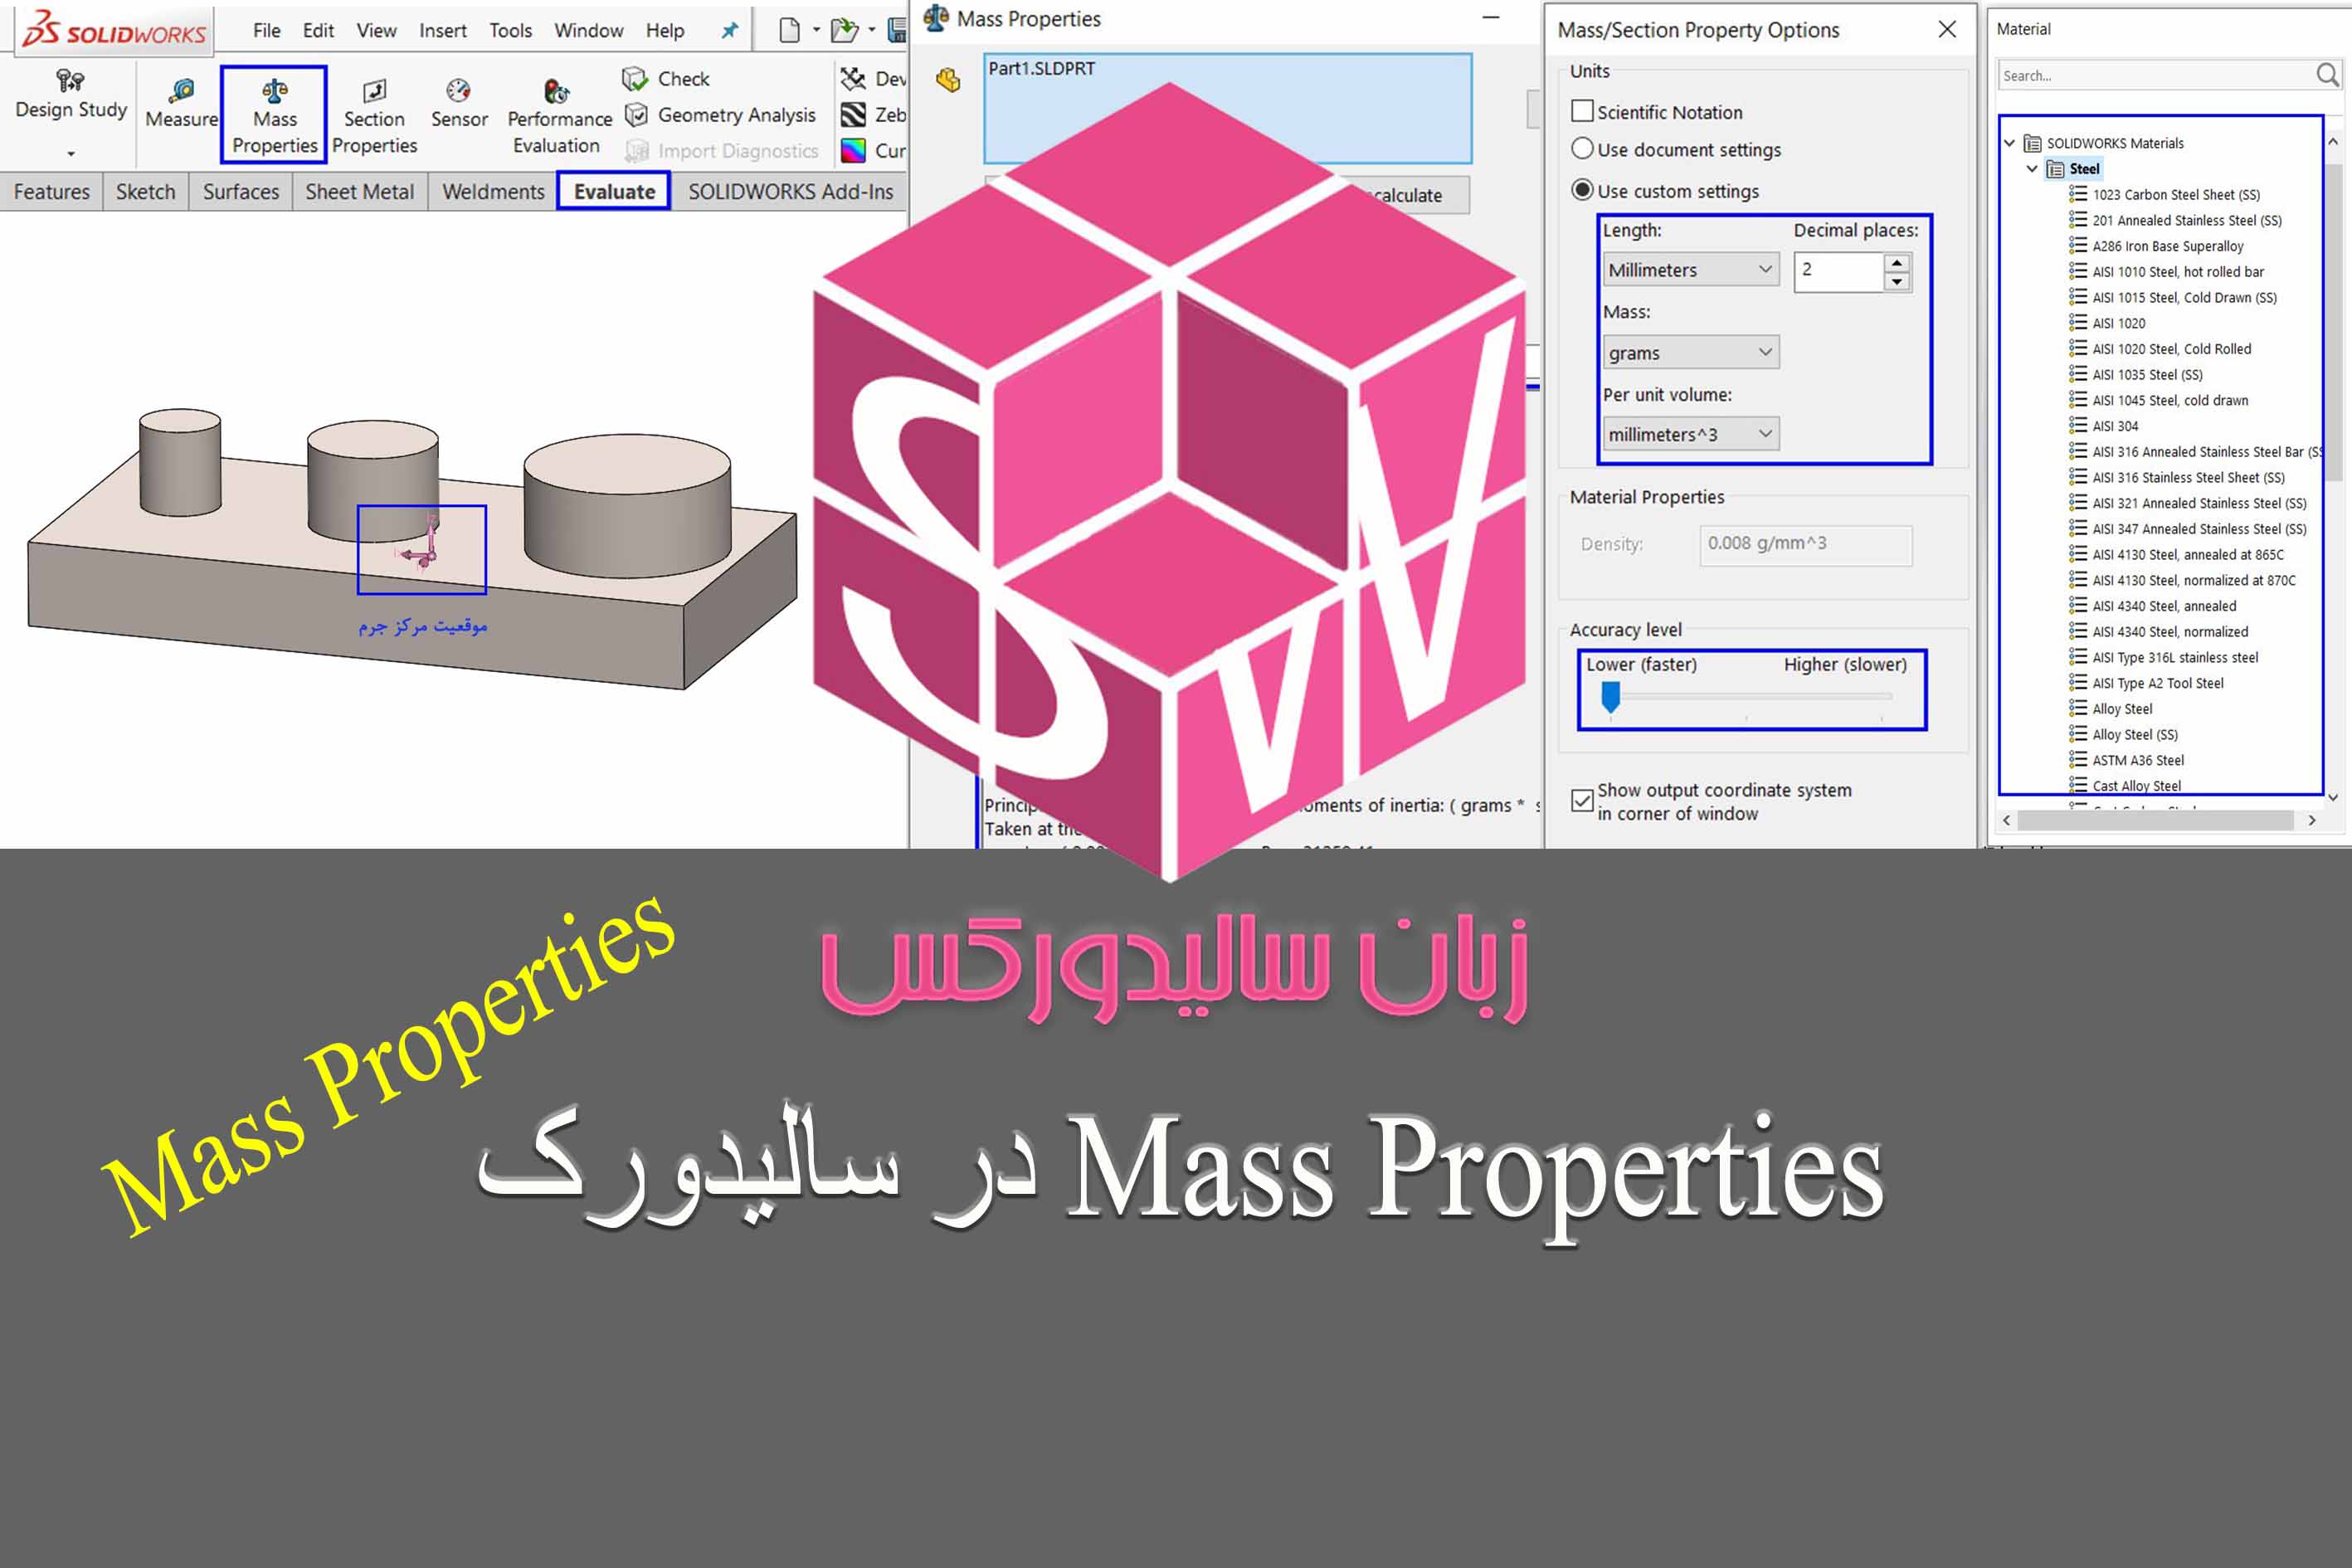Click the Recalculate button
This screenshot has width=2352, height=1568.
click(1418, 196)
